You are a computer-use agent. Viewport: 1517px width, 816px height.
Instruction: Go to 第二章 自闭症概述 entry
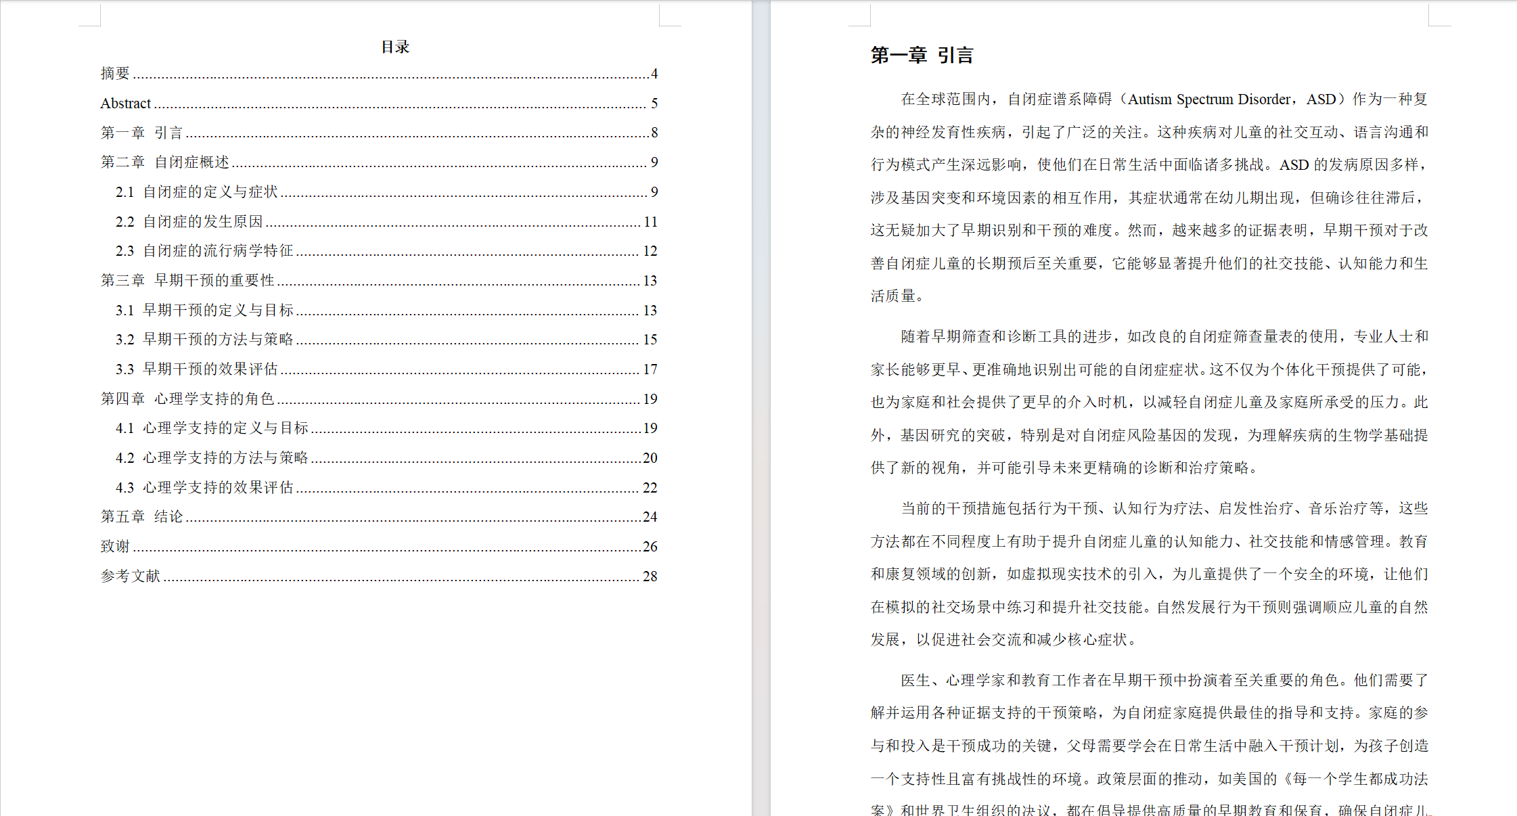pyautogui.click(x=165, y=162)
